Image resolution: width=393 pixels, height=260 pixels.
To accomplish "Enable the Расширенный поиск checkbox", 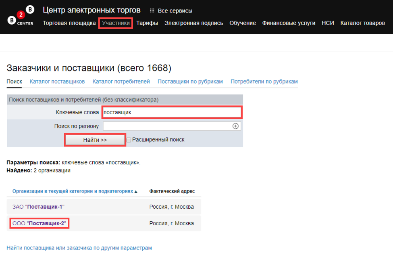I will point(129,140).
